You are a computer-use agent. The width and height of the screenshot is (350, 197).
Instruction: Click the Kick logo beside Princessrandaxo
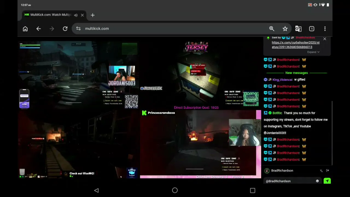tap(144, 113)
